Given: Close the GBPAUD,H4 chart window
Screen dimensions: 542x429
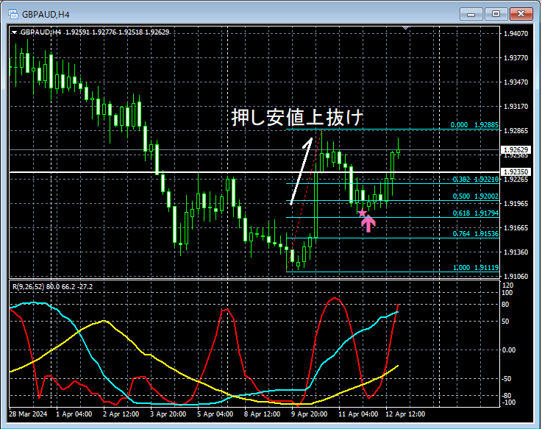Looking at the screenshot, I should [x=521, y=14].
